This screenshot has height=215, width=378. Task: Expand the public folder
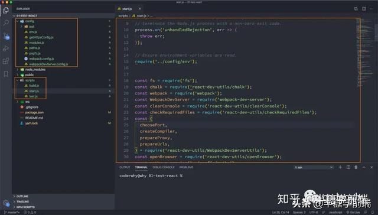[18, 75]
